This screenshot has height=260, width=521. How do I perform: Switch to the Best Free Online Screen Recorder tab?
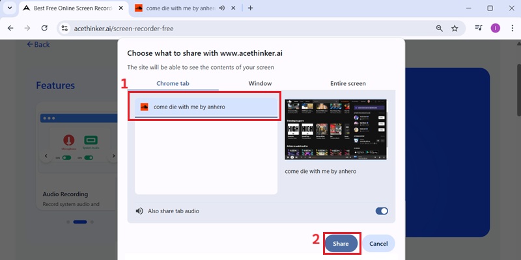74,8
